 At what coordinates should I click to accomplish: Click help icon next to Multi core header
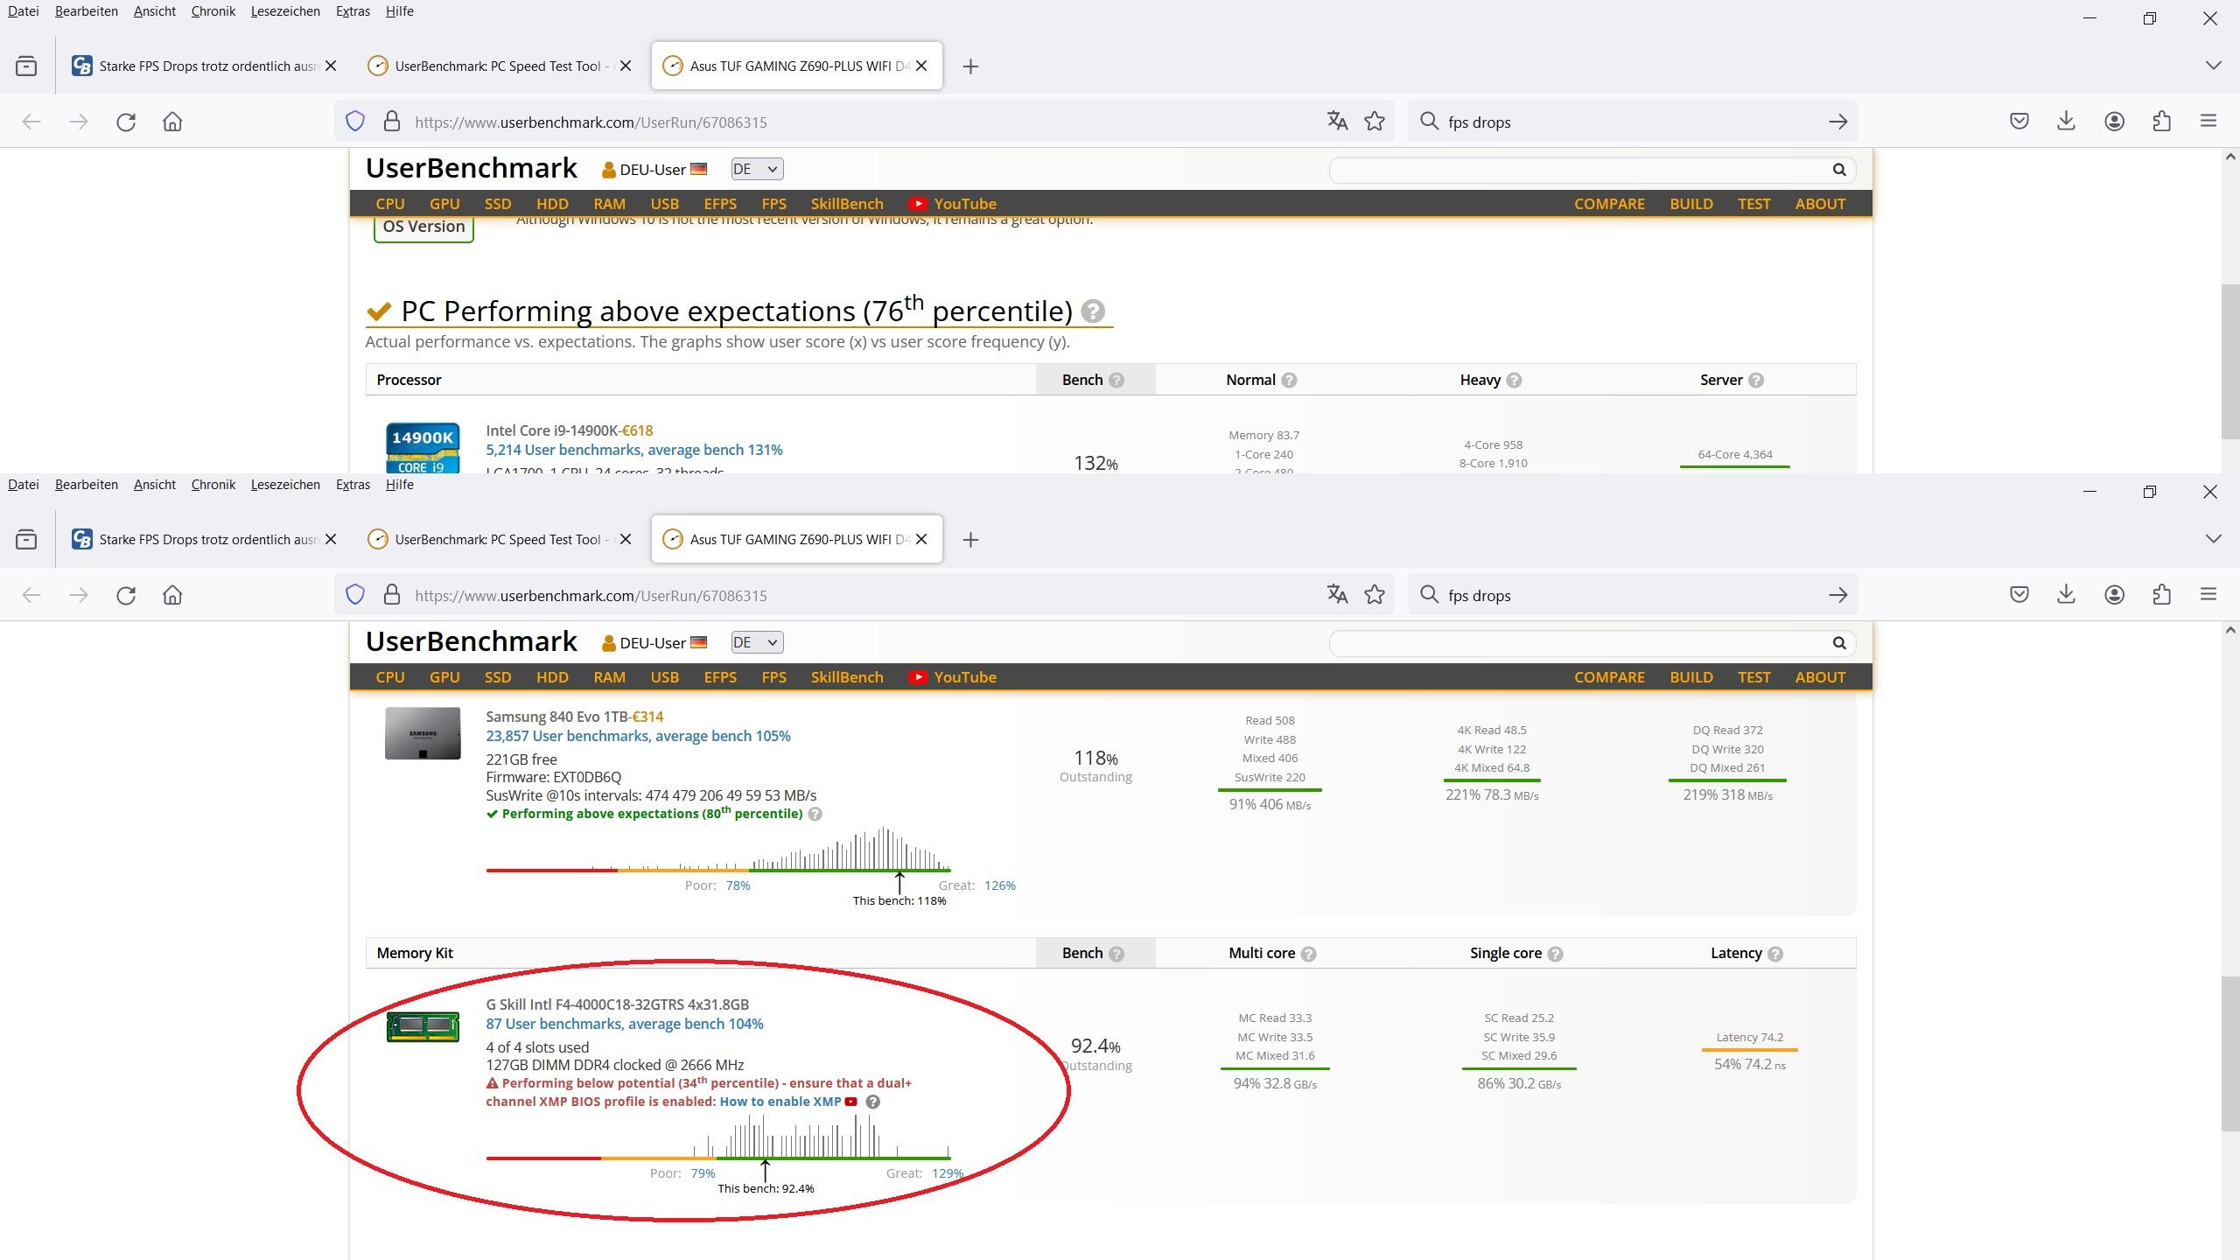1308,954
